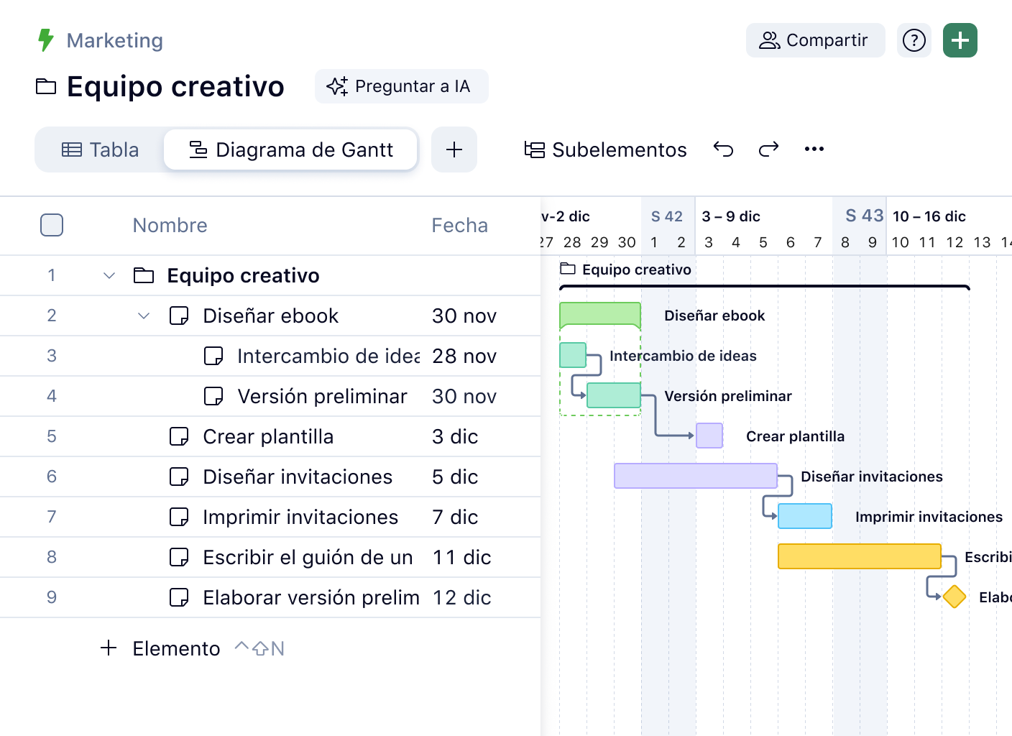Image resolution: width=1012 pixels, height=736 pixels.
Task: Click the 11 dic date cell
Action: click(x=461, y=557)
